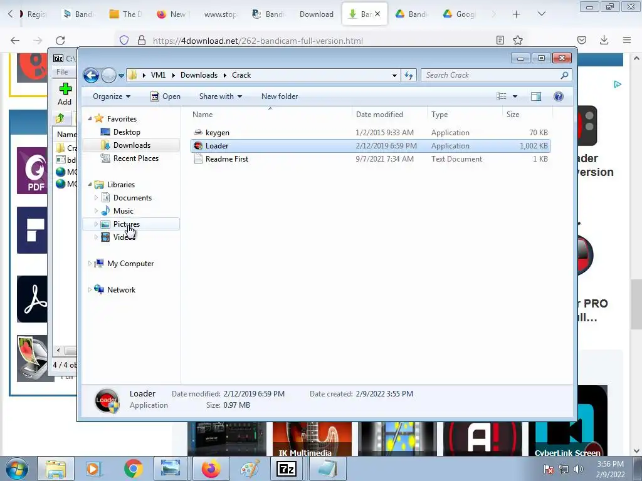
Task: Expand address bar history dropdown
Action: [x=394, y=75]
